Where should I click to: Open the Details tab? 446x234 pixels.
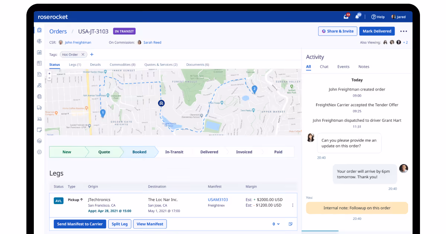96,65
